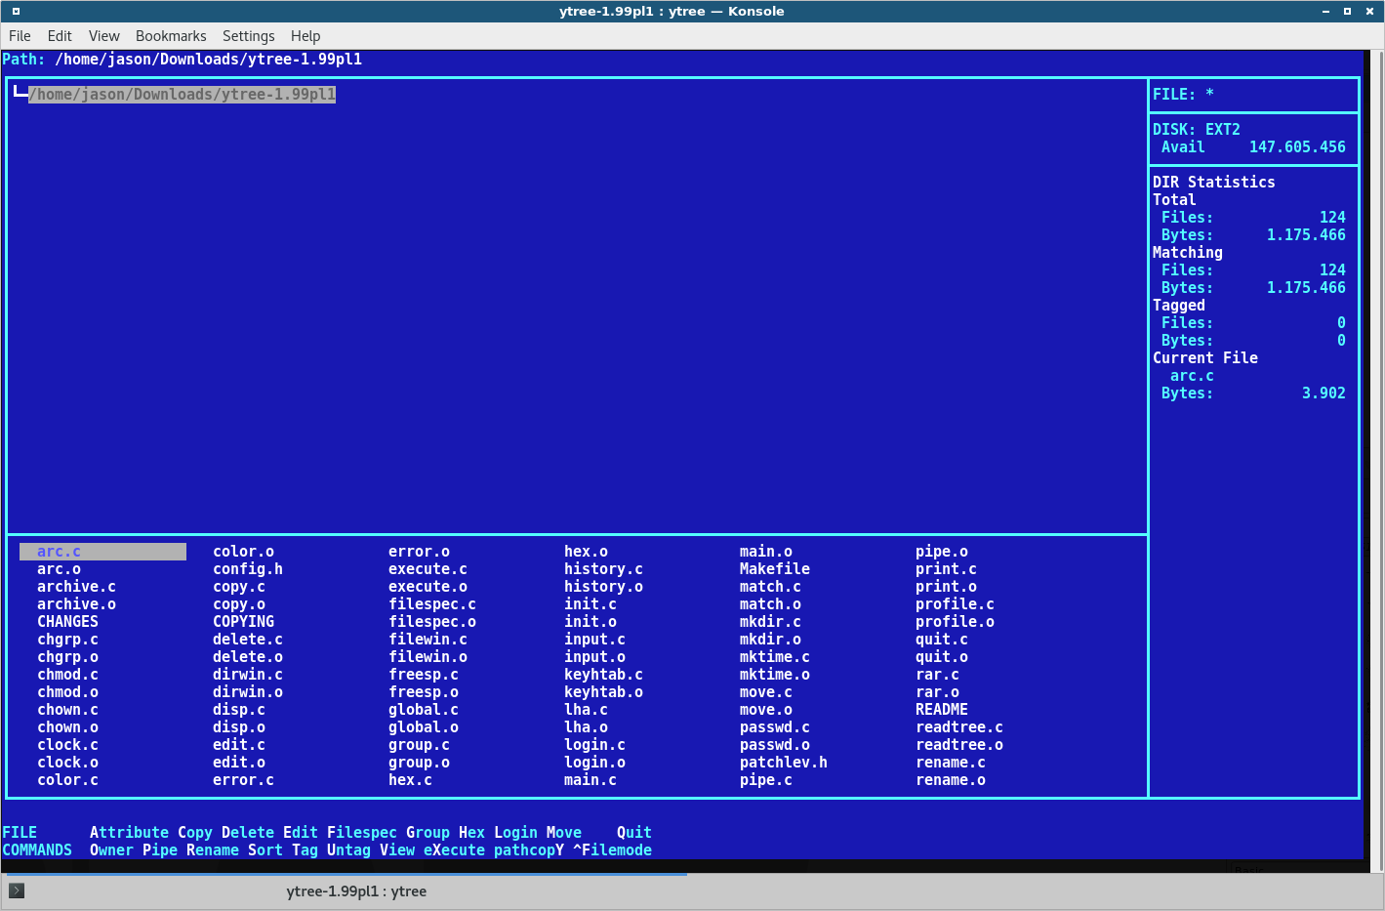1385x911 pixels.
Task: Select the file edit.o
Action: 239,763
